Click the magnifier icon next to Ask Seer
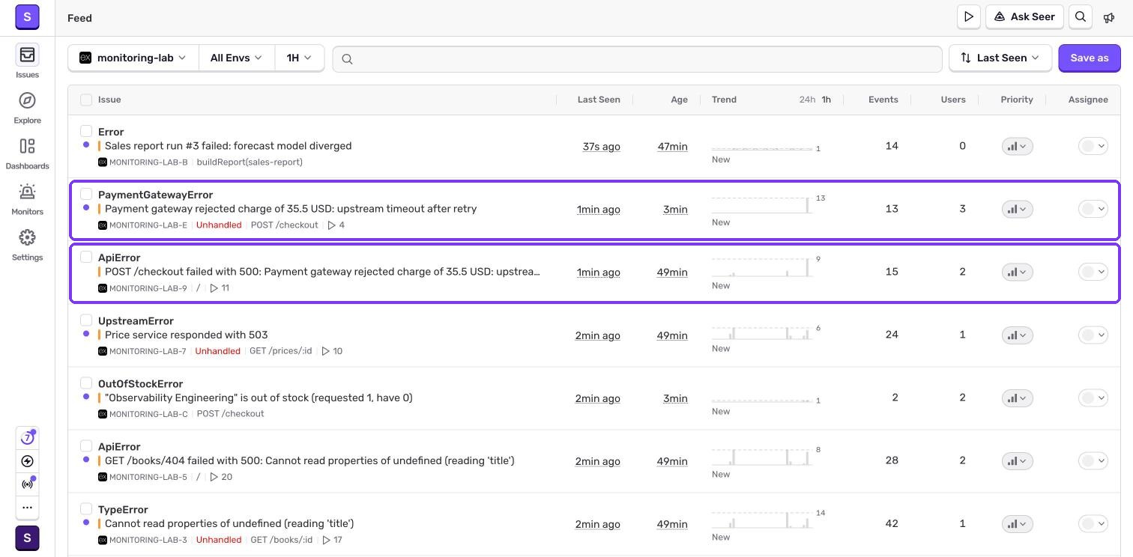Image resolution: width=1133 pixels, height=557 pixels. pyautogui.click(x=1081, y=16)
